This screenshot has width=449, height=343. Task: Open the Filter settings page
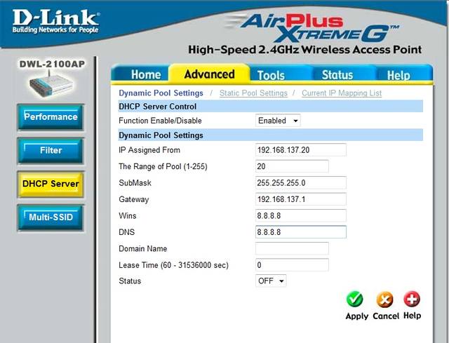[x=51, y=150]
